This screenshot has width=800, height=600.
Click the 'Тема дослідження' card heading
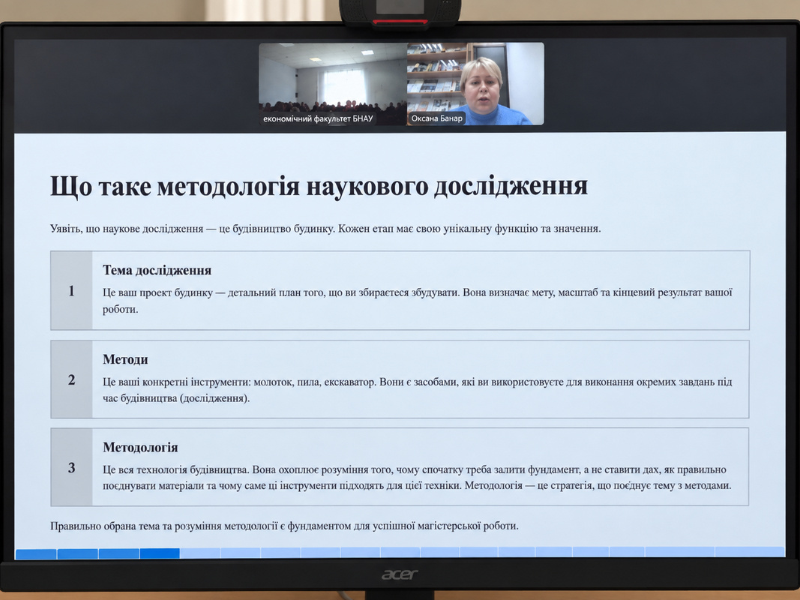pos(157,270)
